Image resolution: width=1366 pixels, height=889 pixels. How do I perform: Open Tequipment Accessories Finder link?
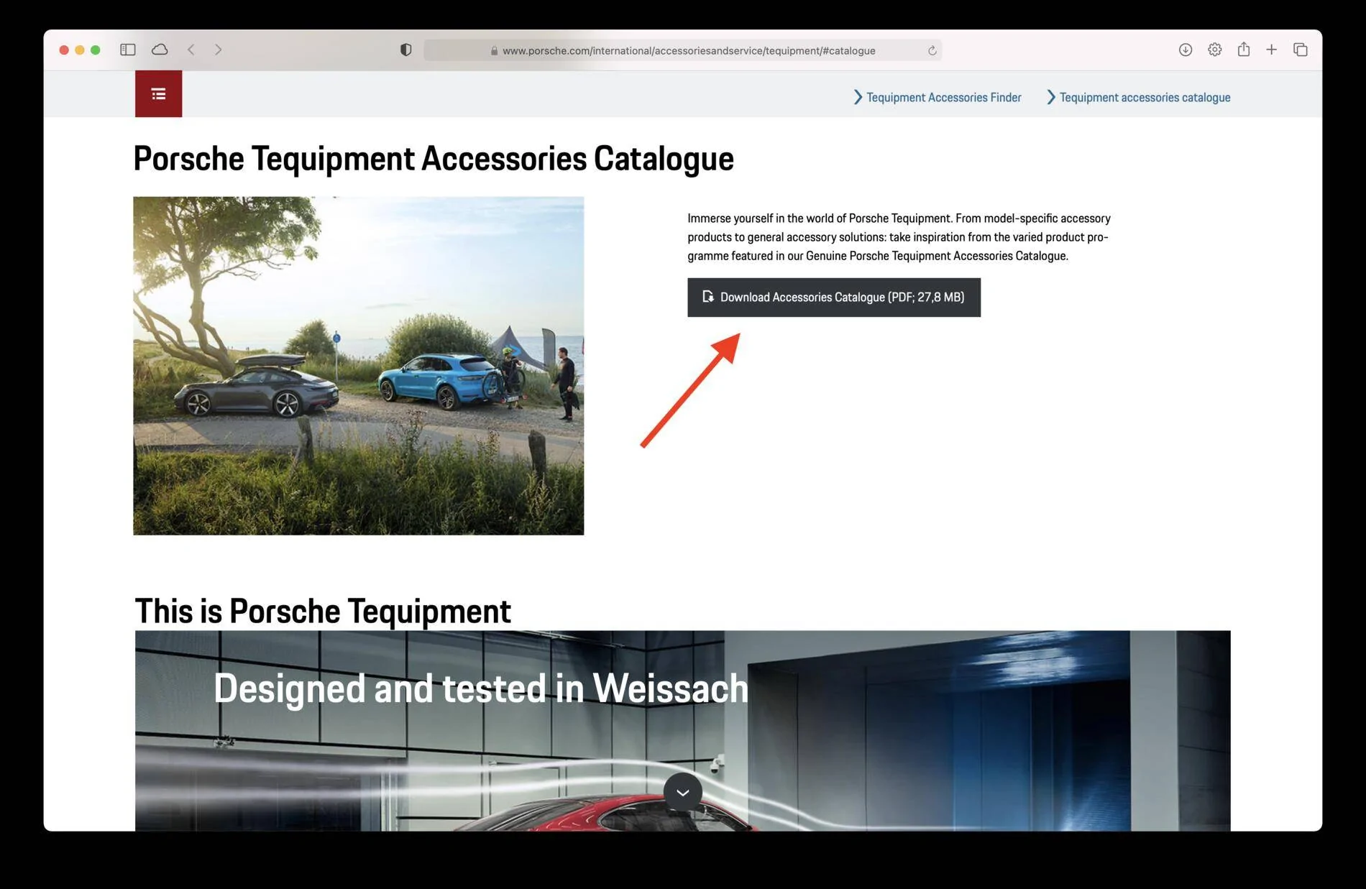937,97
